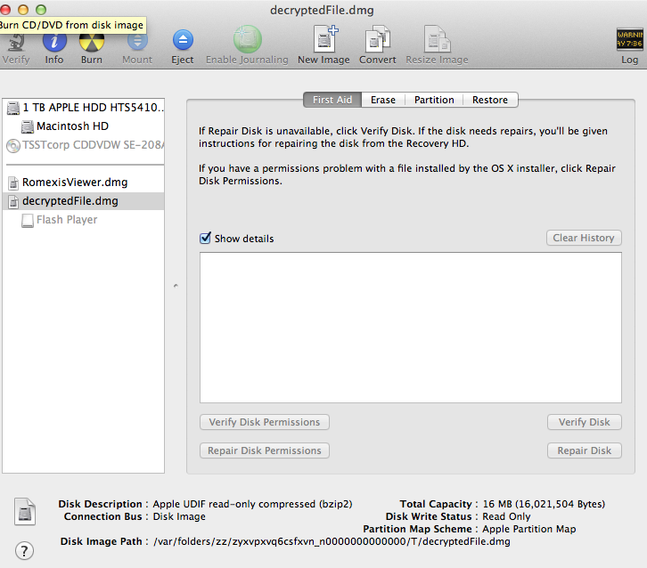This screenshot has height=568, width=647.
Task: Click inside the details log area
Action: click(x=411, y=328)
